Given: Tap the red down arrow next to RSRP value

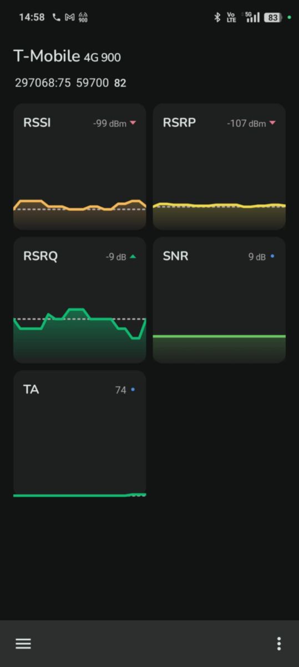Looking at the screenshot, I should click(272, 123).
